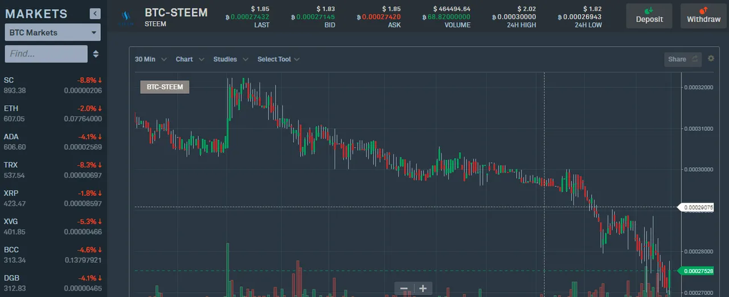729x297 pixels.
Task: Click the MARKETS sidebar heading
Action: (x=36, y=14)
